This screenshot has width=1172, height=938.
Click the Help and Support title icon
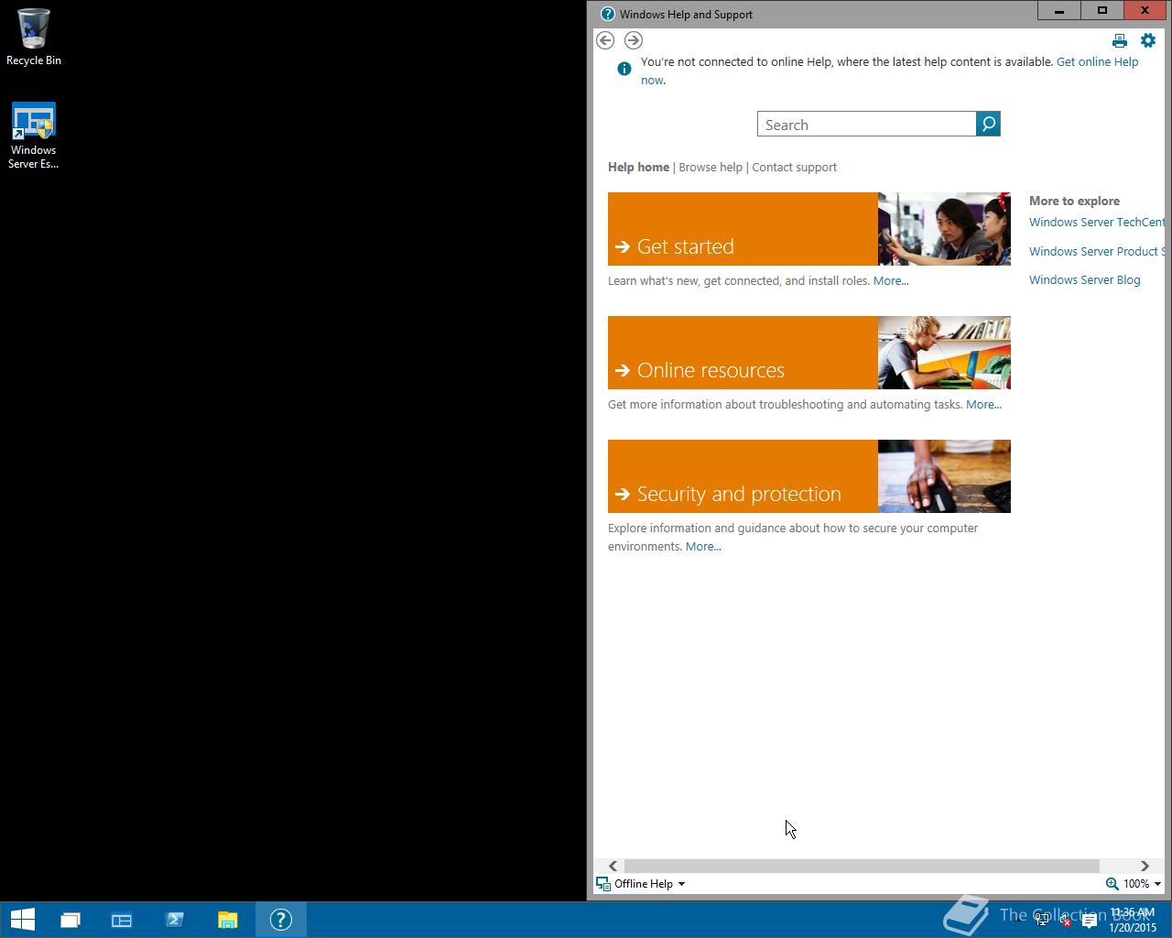click(x=608, y=14)
